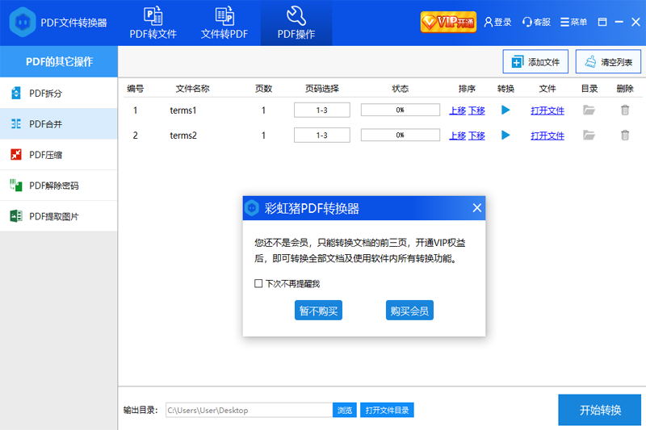Click the page range field for terms2
Screen dimensions: 646x430
pyautogui.click(x=321, y=136)
